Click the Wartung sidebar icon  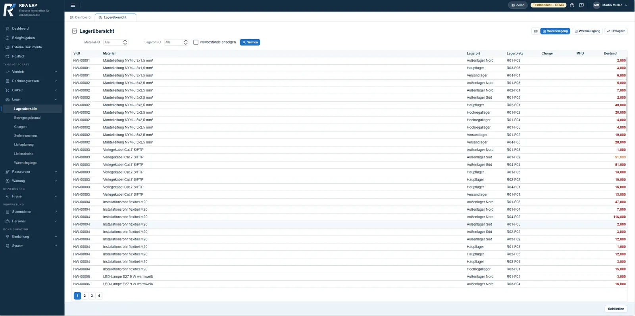pyautogui.click(x=7, y=181)
